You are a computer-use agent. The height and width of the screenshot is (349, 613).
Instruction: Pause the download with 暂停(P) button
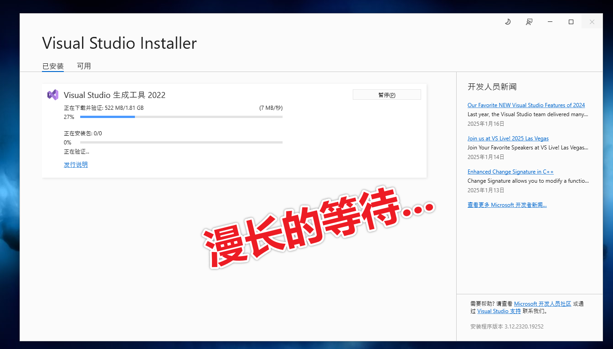tap(387, 95)
